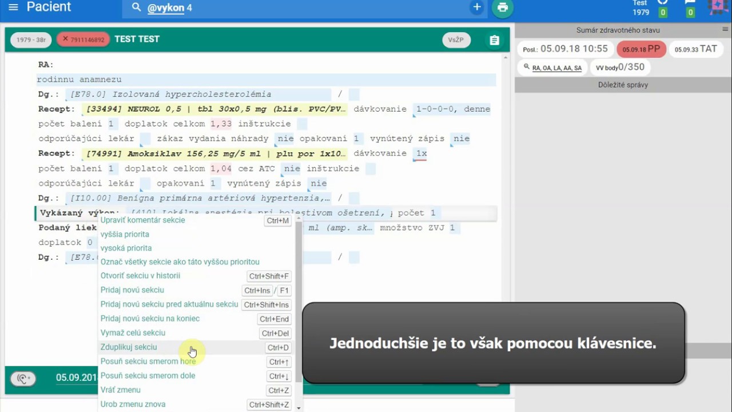Select Upraviť komentár sekcie menu item
Image resolution: width=732 pixels, height=412 pixels.
(197, 220)
